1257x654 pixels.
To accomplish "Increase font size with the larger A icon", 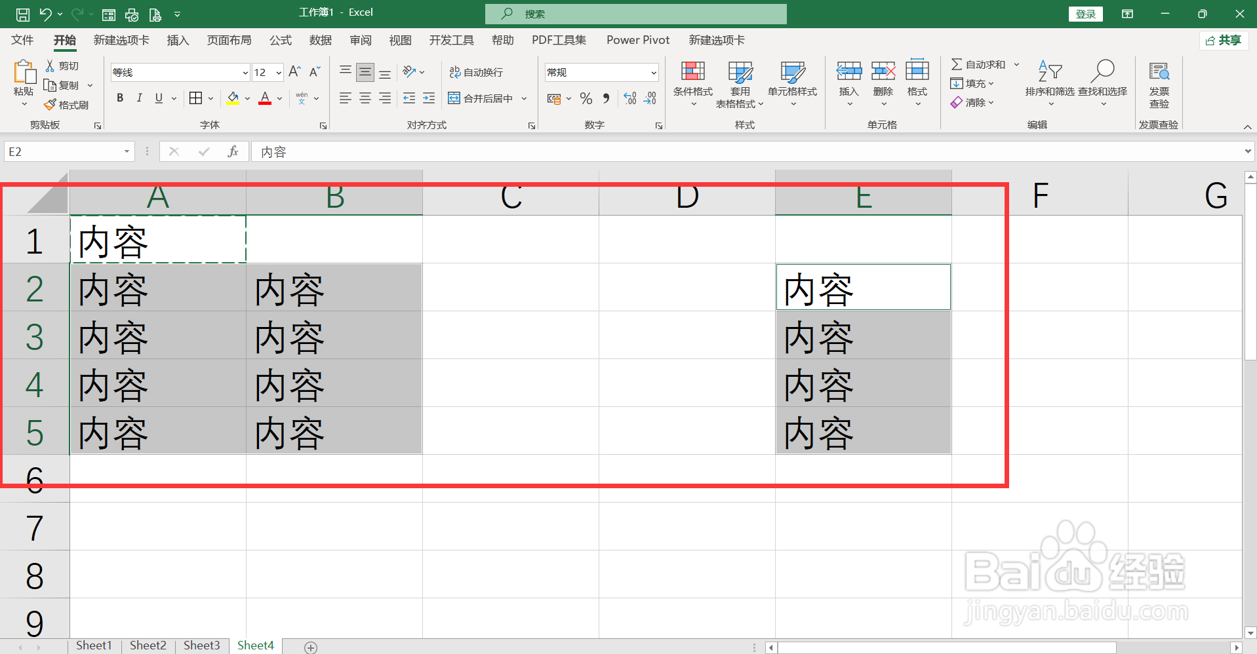I will point(294,71).
